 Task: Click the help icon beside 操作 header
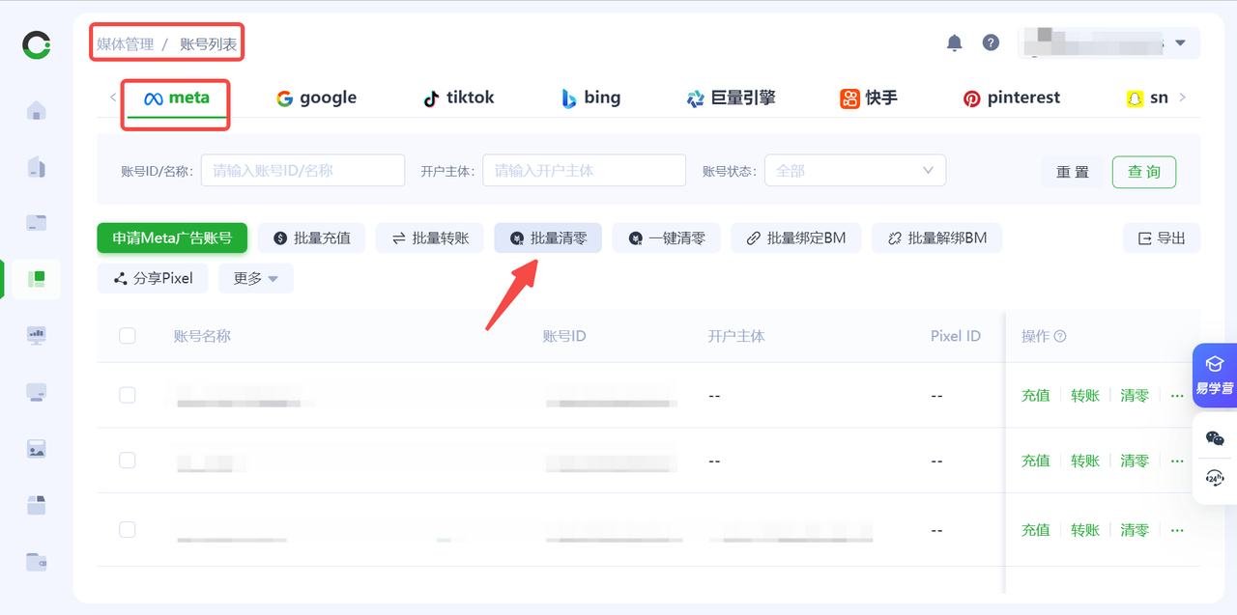[1060, 337]
